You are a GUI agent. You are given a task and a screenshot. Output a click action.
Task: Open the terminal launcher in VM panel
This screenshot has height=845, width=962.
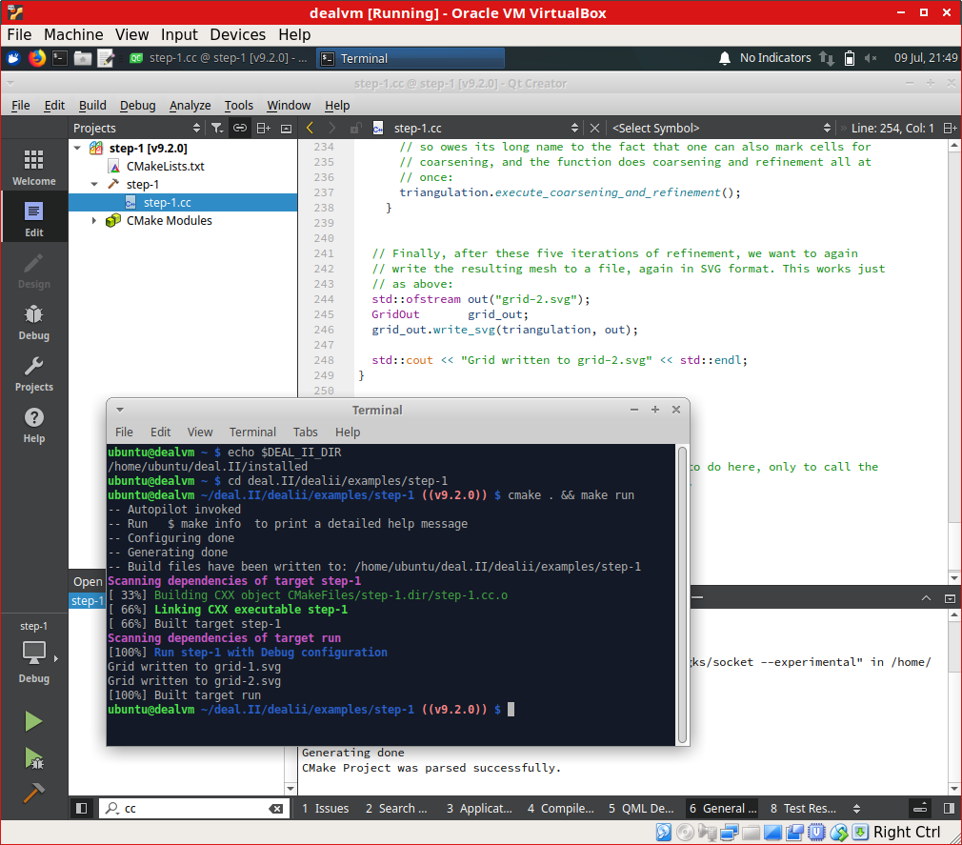[59, 58]
